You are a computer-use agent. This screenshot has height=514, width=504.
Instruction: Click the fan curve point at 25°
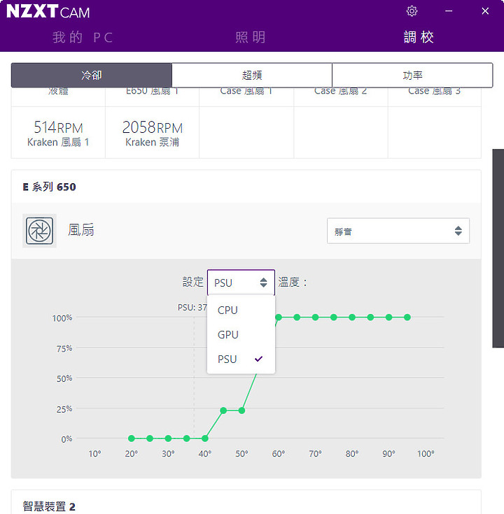[150, 438]
